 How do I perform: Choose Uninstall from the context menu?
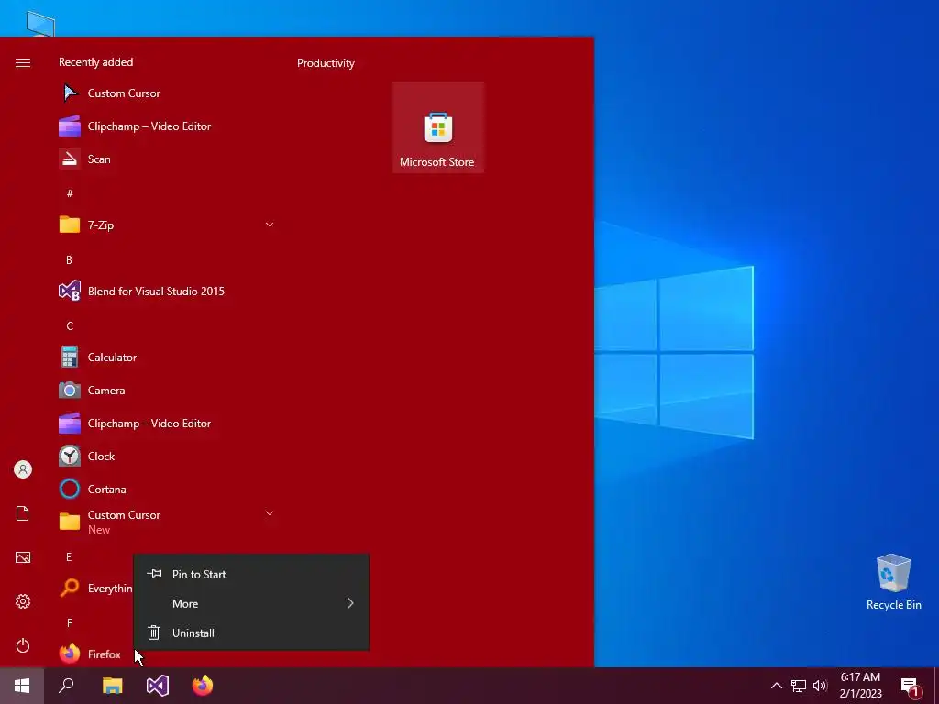[x=251, y=632]
